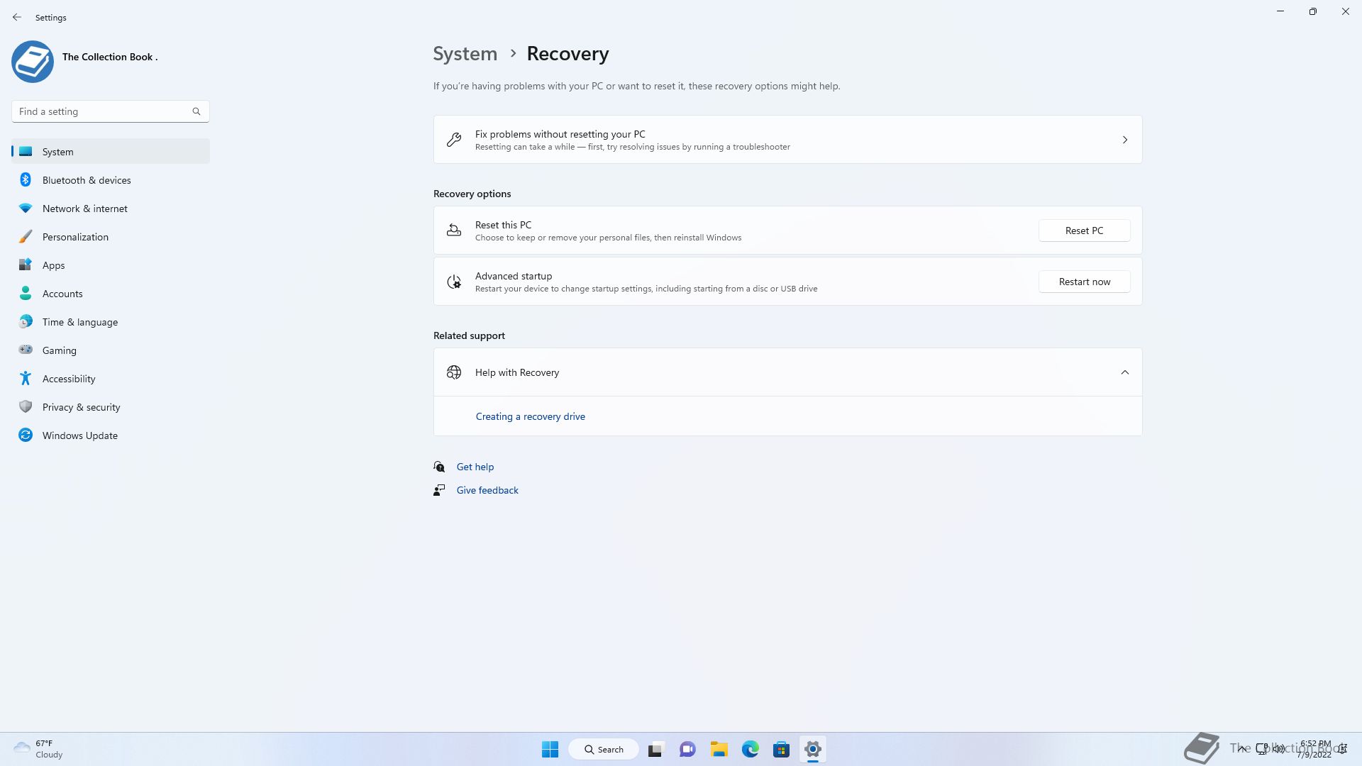Click the Reset PC button

click(1084, 231)
